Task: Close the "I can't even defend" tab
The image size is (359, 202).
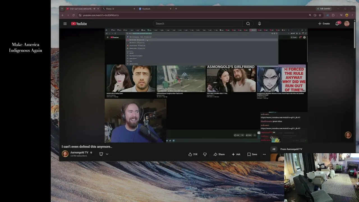Action: (98, 9)
